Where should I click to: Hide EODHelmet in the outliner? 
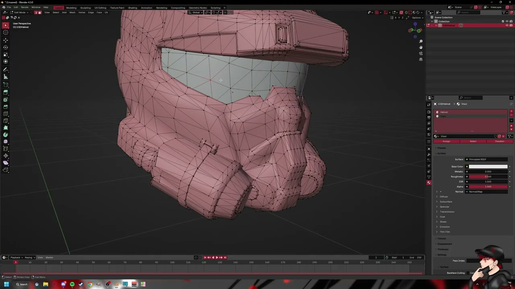507,25
